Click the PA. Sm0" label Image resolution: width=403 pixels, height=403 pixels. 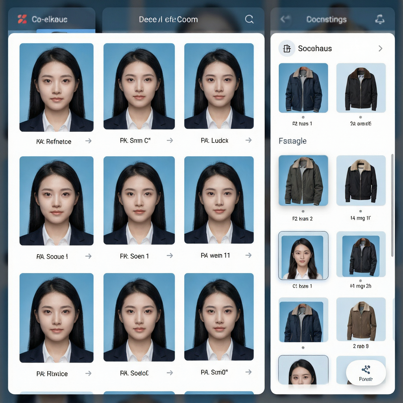[x=214, y=372]
